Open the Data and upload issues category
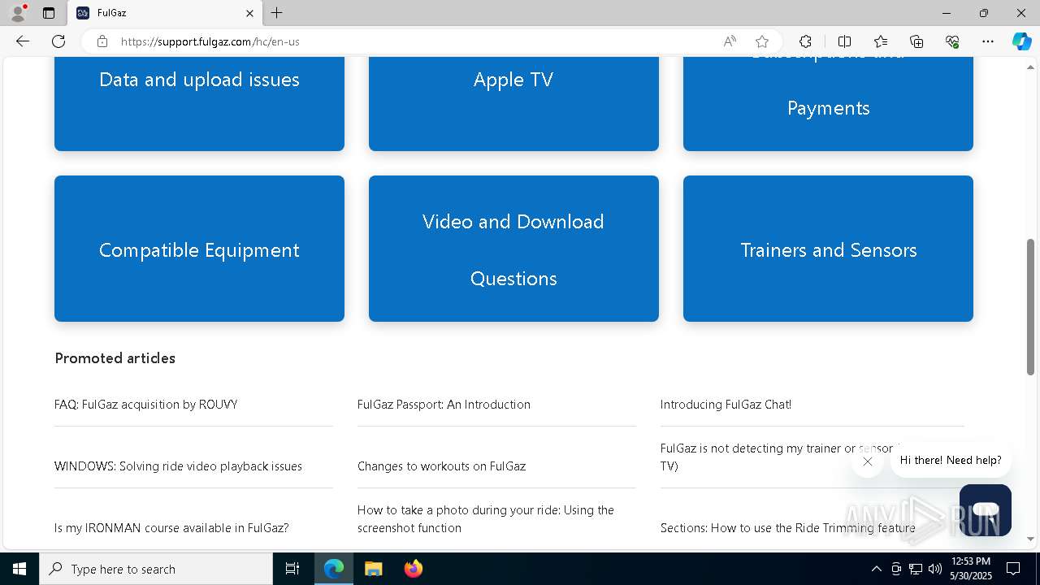The height and width of the screenshot is (585, 1040). pos(199,104)
